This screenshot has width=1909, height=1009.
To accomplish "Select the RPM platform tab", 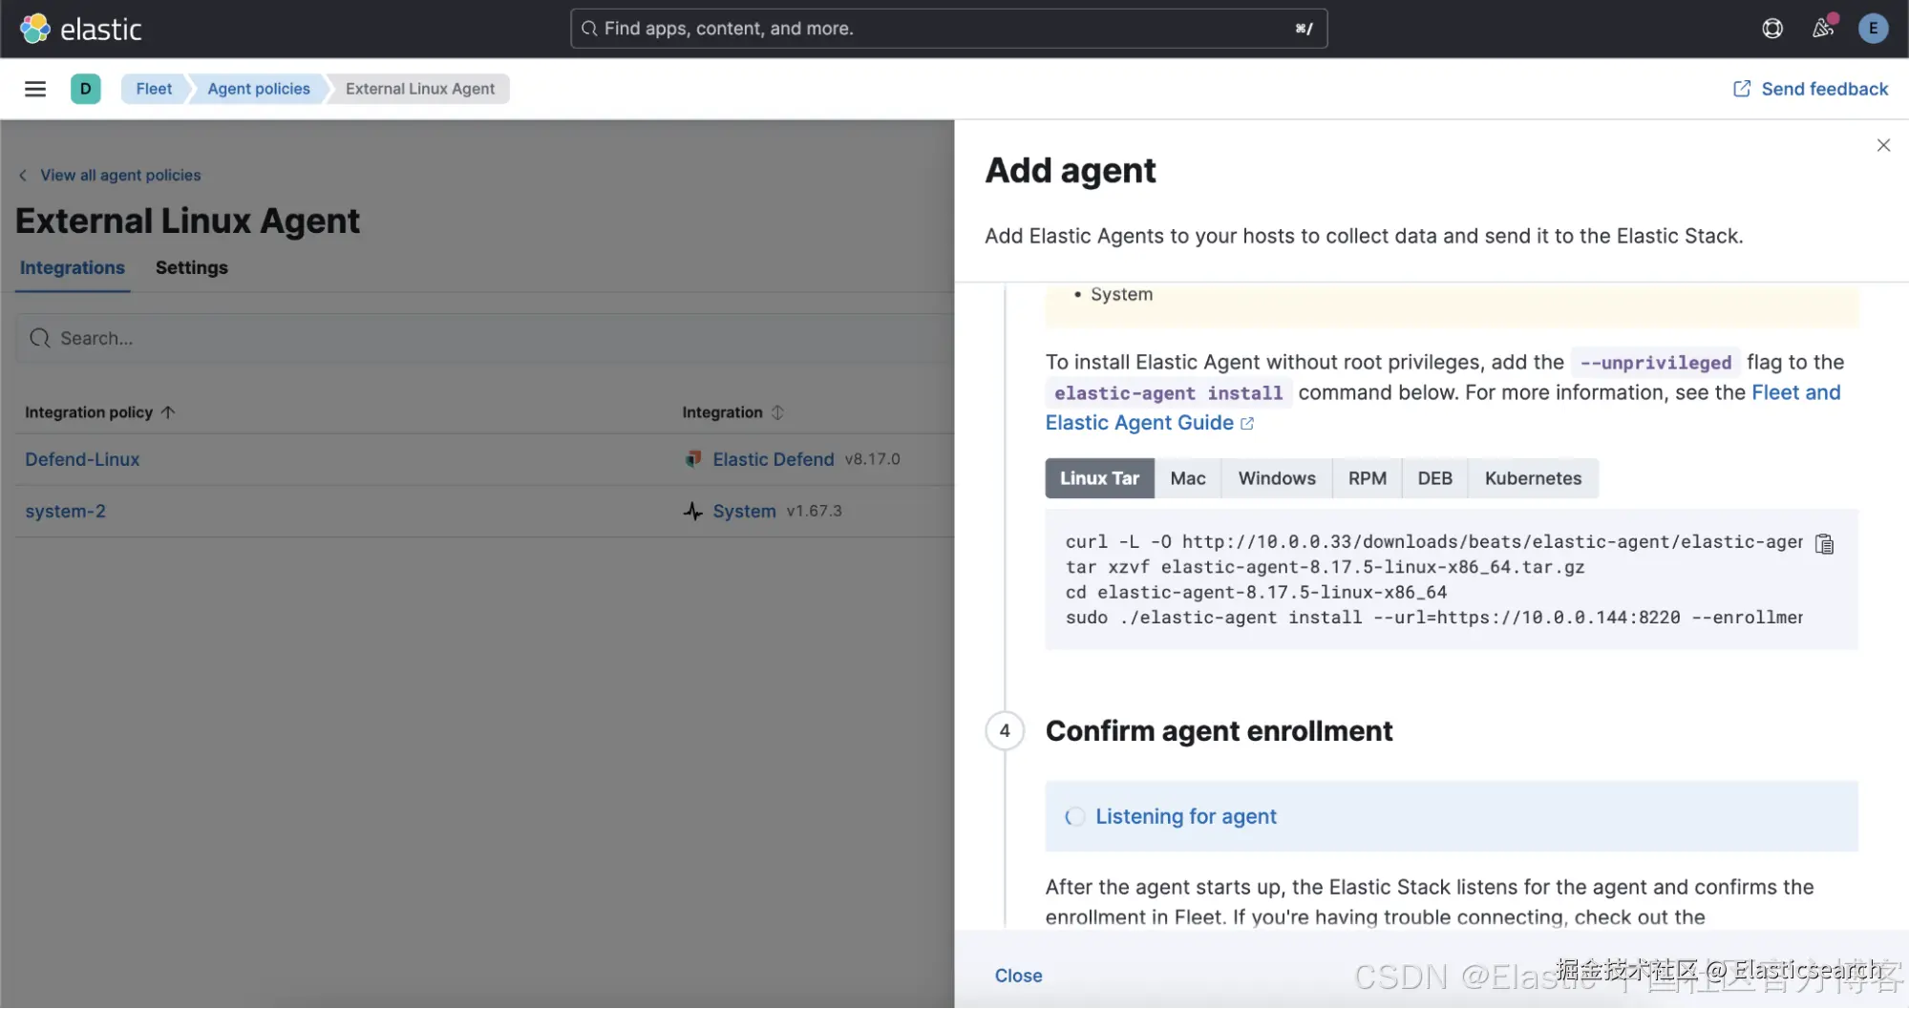I will [1367, 478].
